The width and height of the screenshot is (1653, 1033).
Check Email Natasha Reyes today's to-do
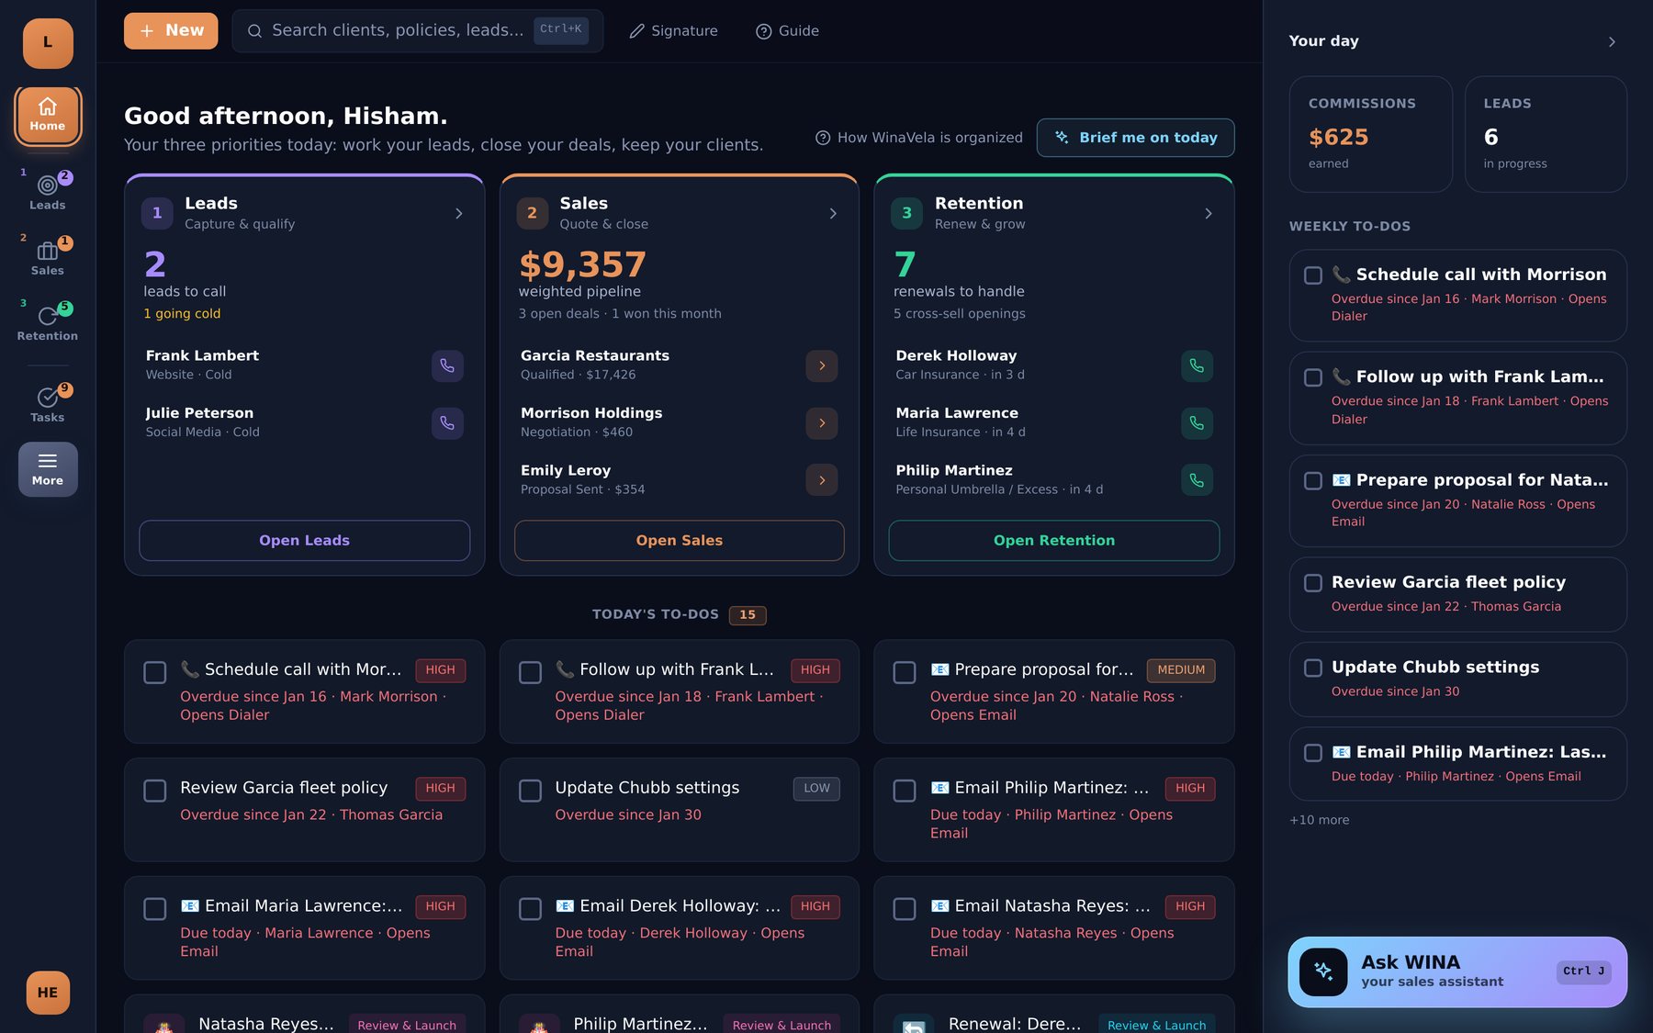click(x=905, y=909)
